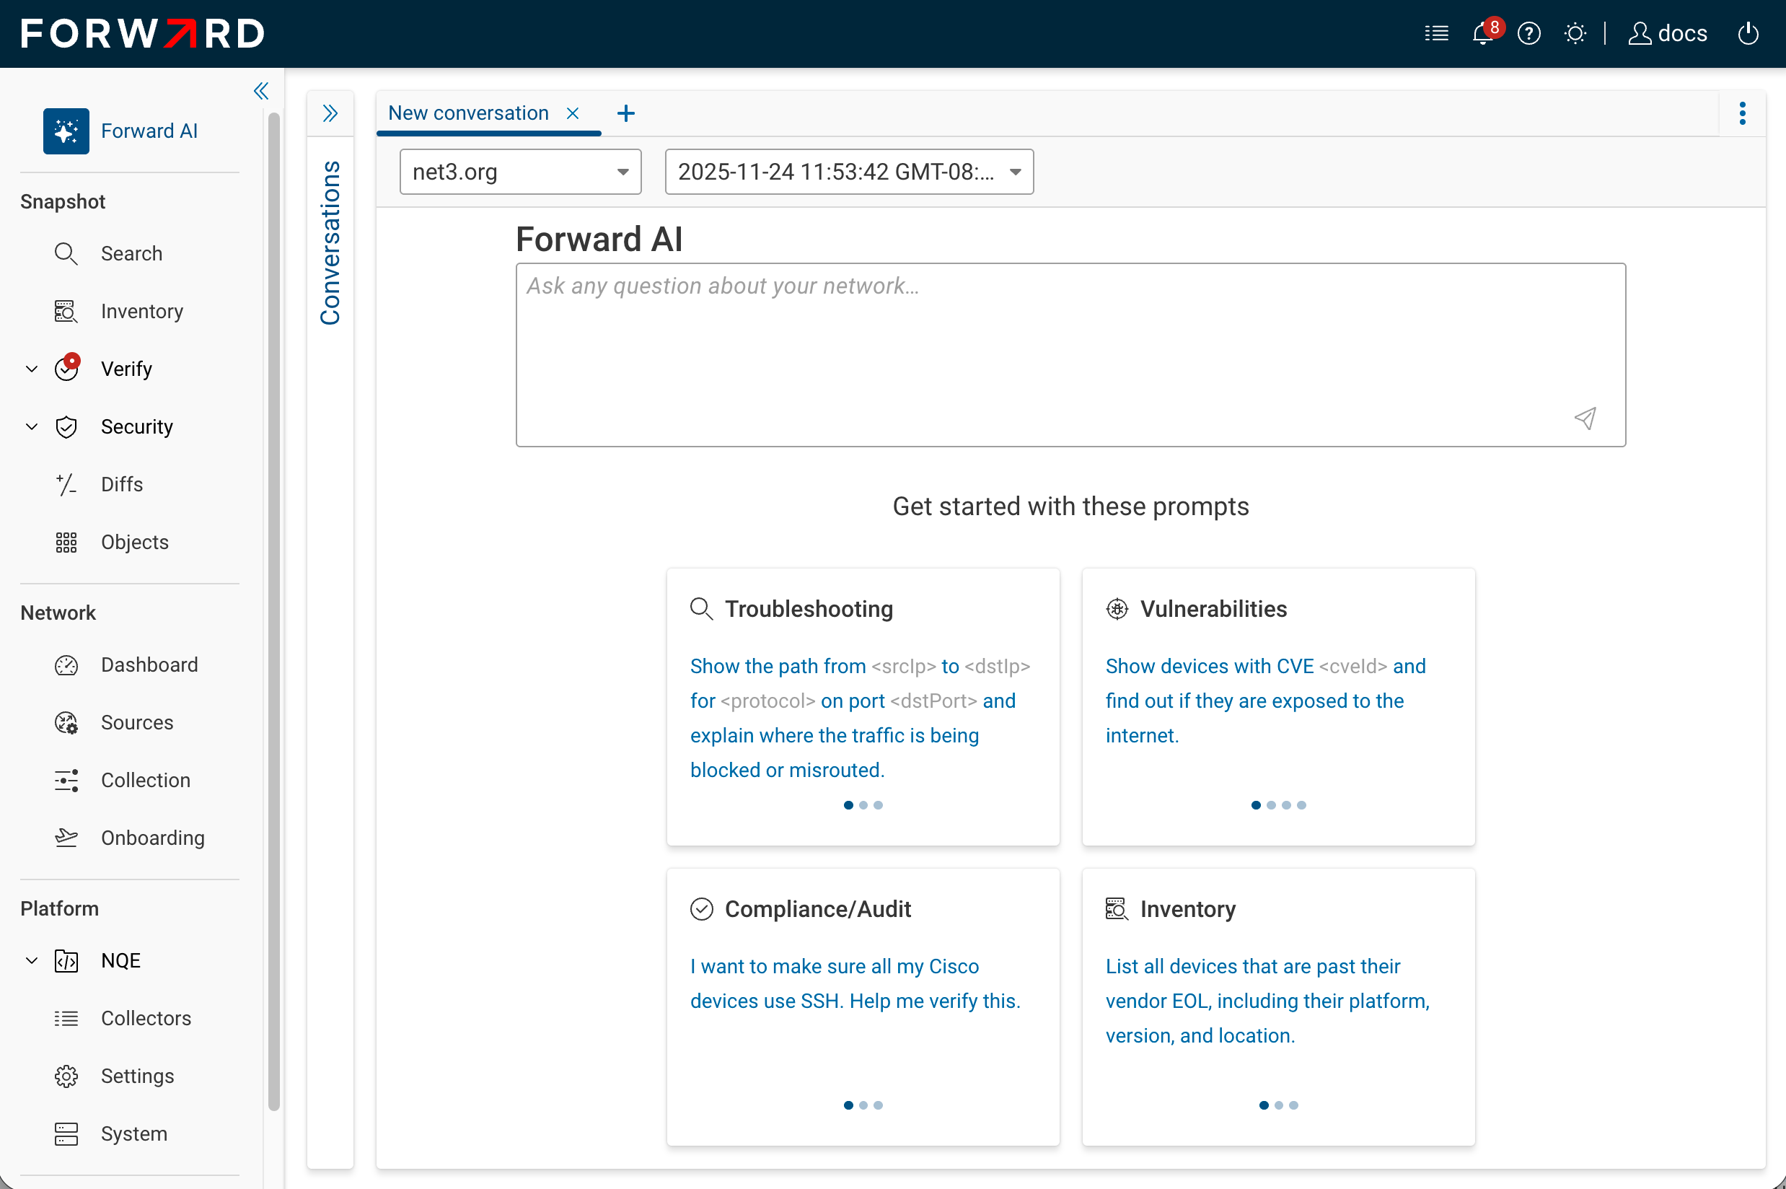Select third dot in Inventory card
The image size is (1786, 1189).
(1293, 1105)
